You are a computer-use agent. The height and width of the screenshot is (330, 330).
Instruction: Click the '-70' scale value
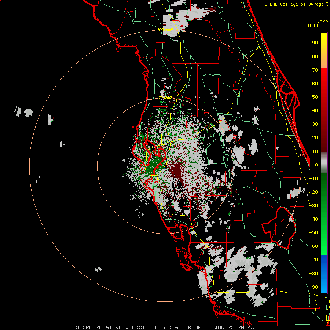(313, 260)
